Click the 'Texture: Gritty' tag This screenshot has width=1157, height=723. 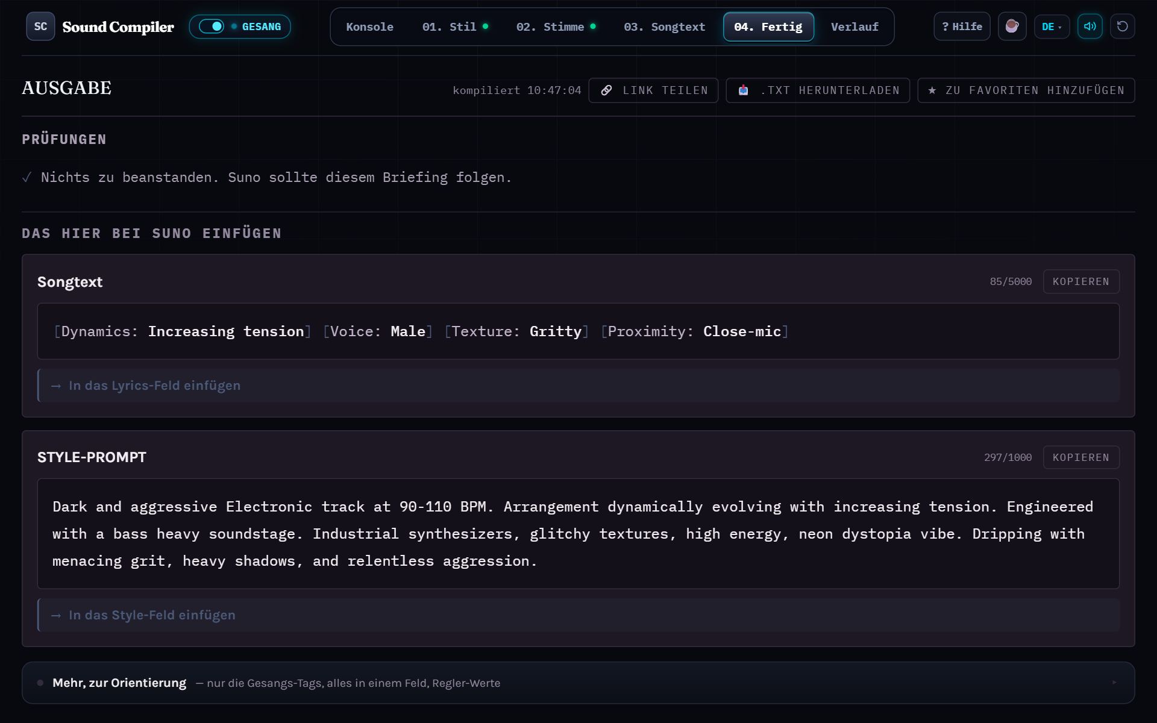tap(516, 331)
